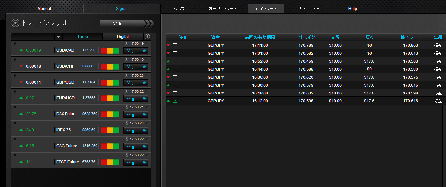Click green up arrow of 16:52:00 trade
This screenshot has width=446, height=187.
pos(168,61)
